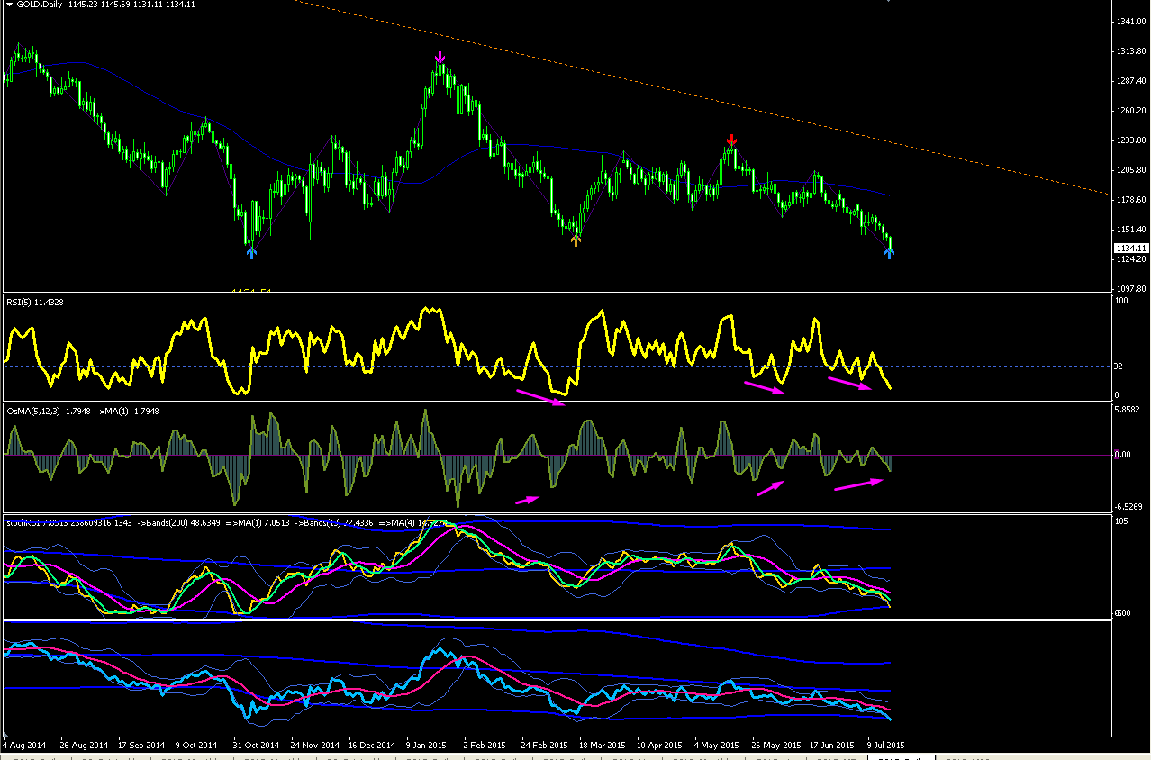Click the 1178.60 price scale label
Image resolution: width=1151 pixels, height=760 pixels.
click(1130, 200)
